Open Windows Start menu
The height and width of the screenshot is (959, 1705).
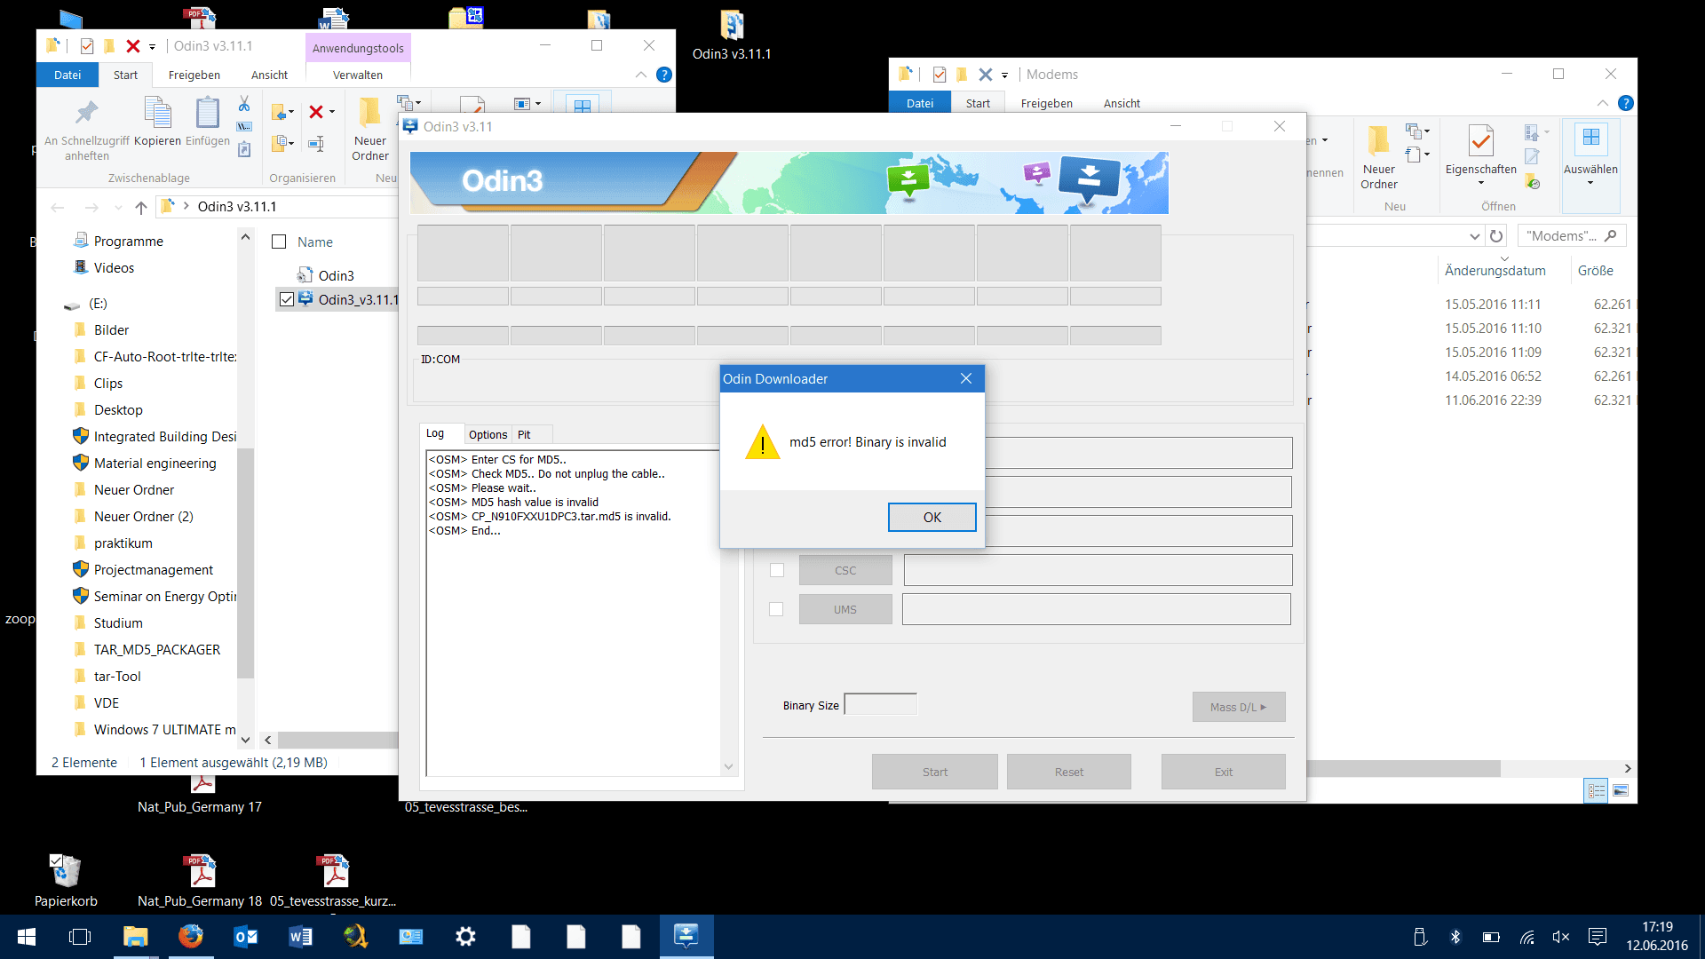point(26,937)
